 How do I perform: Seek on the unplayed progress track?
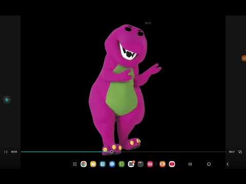point(170,151)
